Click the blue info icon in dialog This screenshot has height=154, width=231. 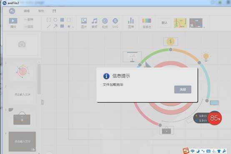pos(106,76)
